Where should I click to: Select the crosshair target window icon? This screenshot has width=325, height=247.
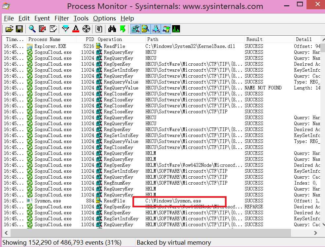pyautogui.click(x=86, y=29)
